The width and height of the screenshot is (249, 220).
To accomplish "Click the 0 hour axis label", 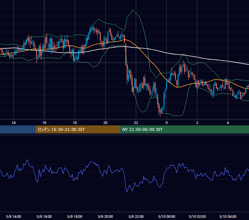I will coord(167,123).
